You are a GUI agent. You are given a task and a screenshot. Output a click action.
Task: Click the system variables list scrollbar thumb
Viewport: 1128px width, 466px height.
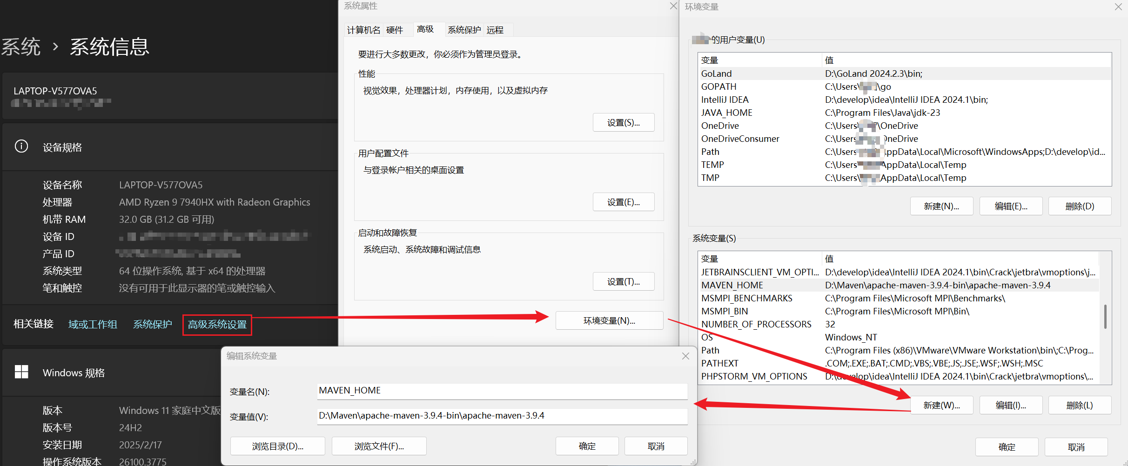point(1105,316)
